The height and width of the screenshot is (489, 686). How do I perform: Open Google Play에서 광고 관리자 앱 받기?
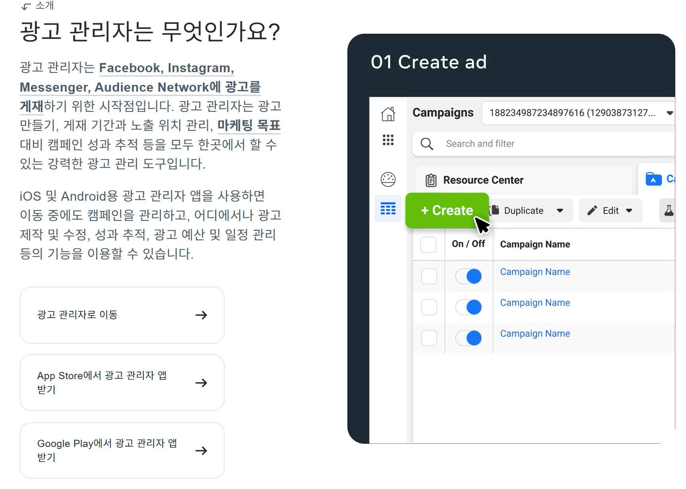point(122,451)
